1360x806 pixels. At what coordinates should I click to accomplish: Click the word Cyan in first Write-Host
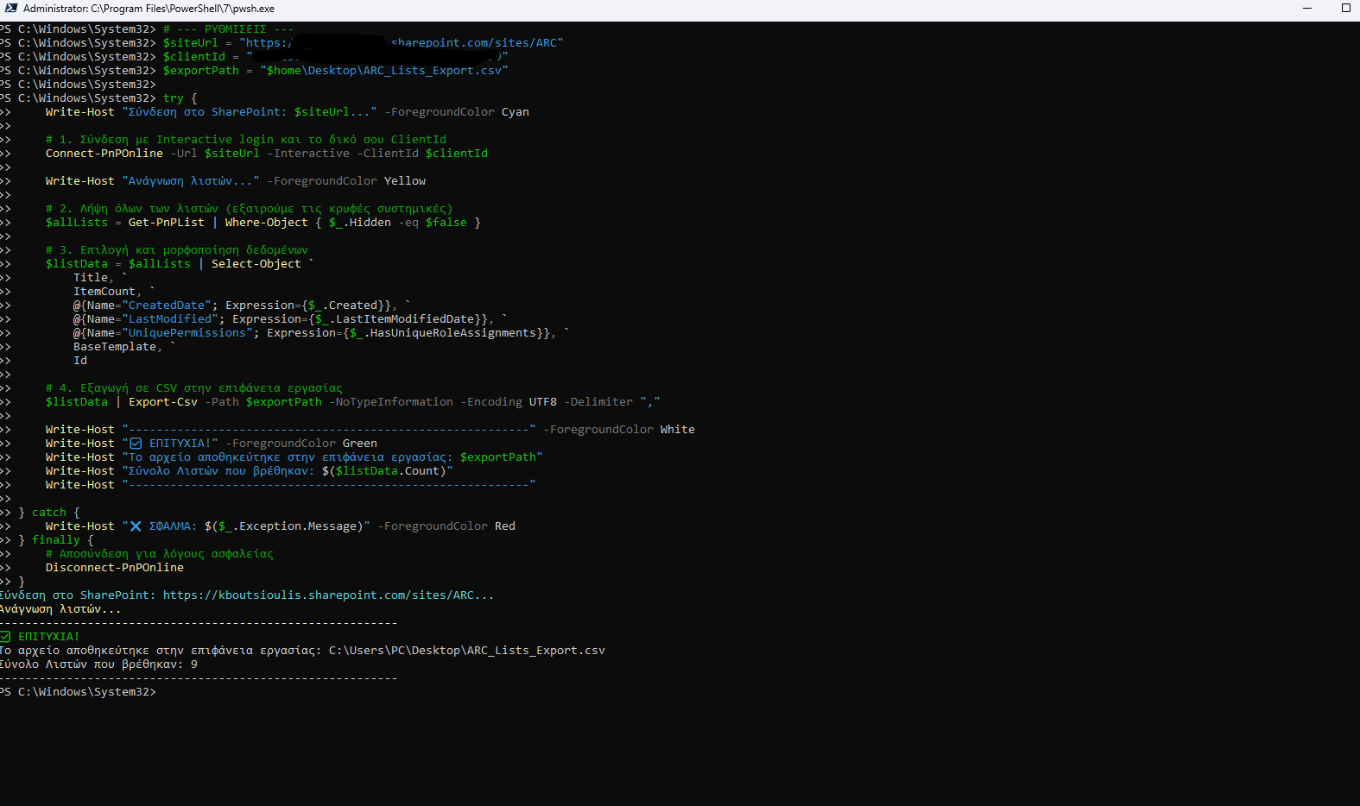click(515, 112)
